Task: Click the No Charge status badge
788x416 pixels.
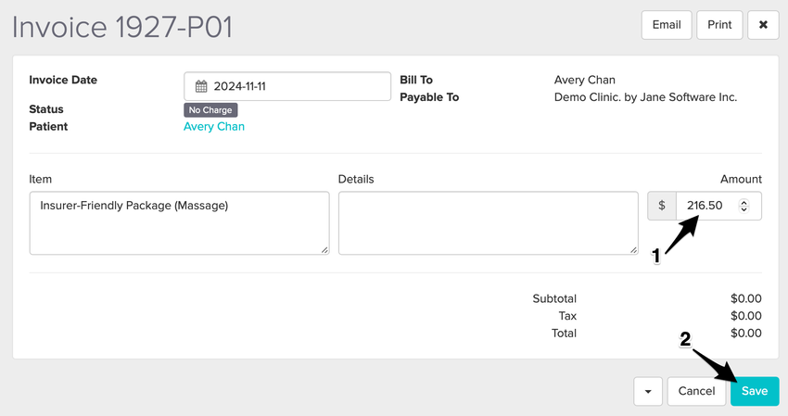Action: point(210,110)
